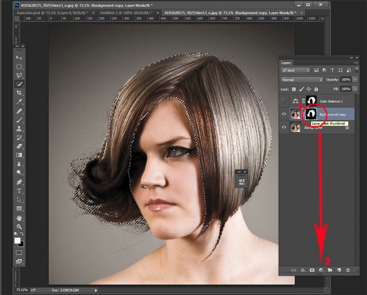Pick the Horizontal Type tool
This screenshot has width=367, height=295.
click(19, 191)
